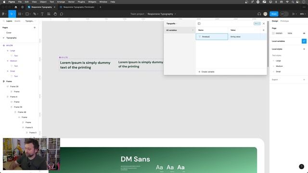Add a new export setting
Viewport: 308px width, 173px height.
click(304, 80)
